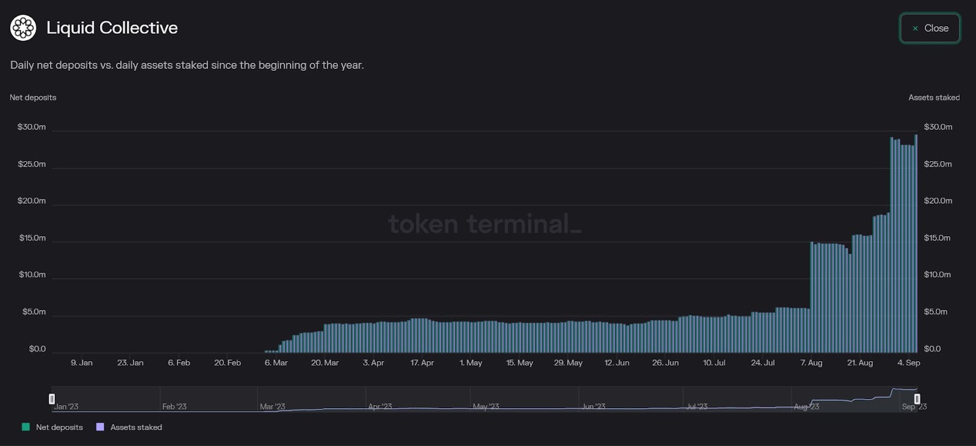This screenshot has width=976, height=446.
Task: Click the left axis $15.0m label
Action: [32, 238]
